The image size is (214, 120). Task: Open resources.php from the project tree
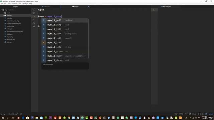pyautogui.click(x=11, y=40)
